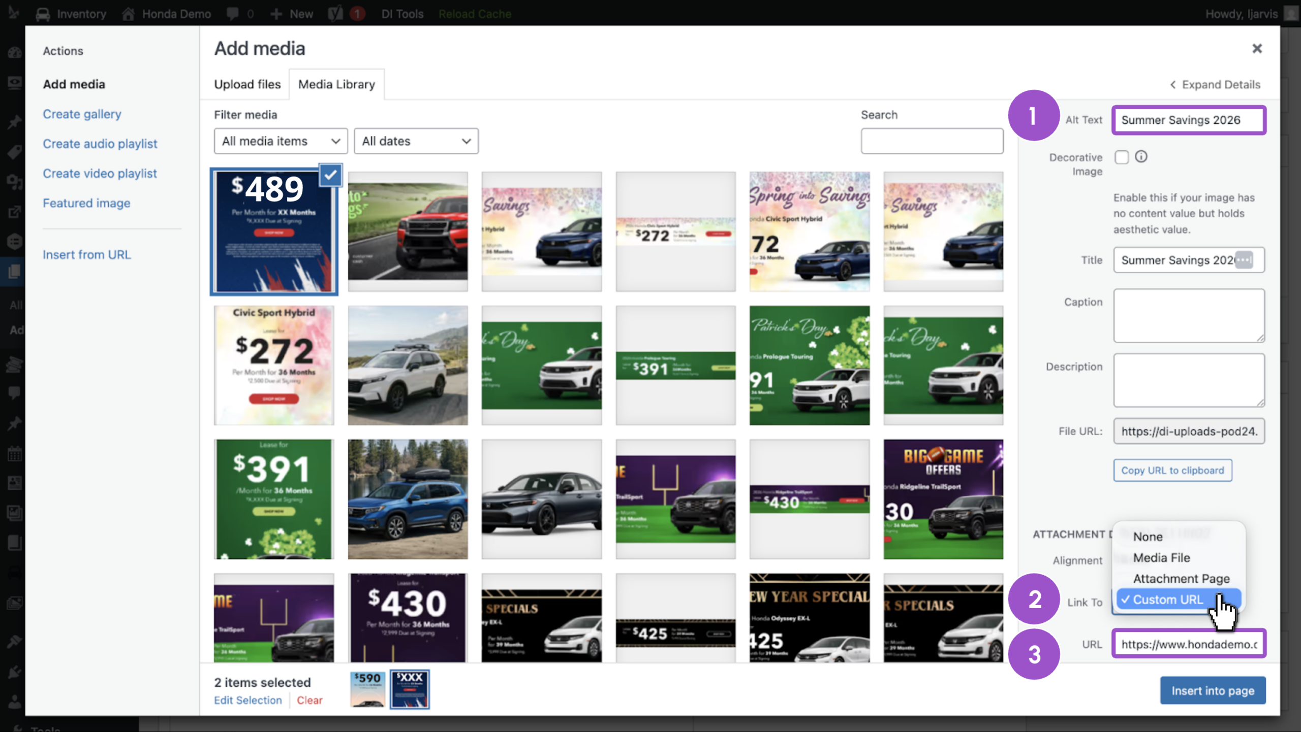This screenshot has height=732, width=1301.
Task: Open the All dates filter dropdown
Action: click(x=416, y=141)
